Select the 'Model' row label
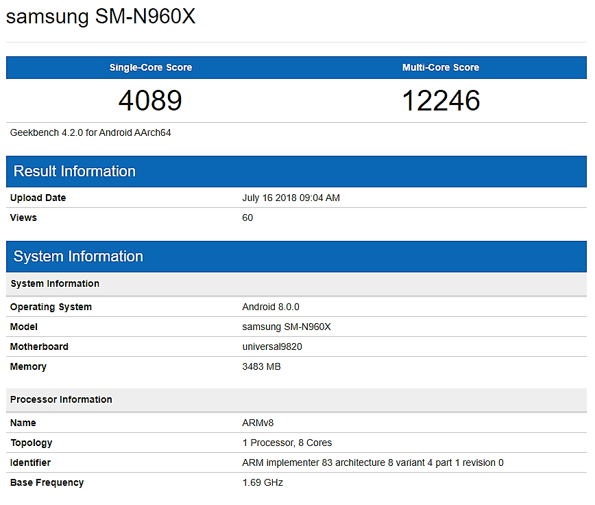 (23, 327)
